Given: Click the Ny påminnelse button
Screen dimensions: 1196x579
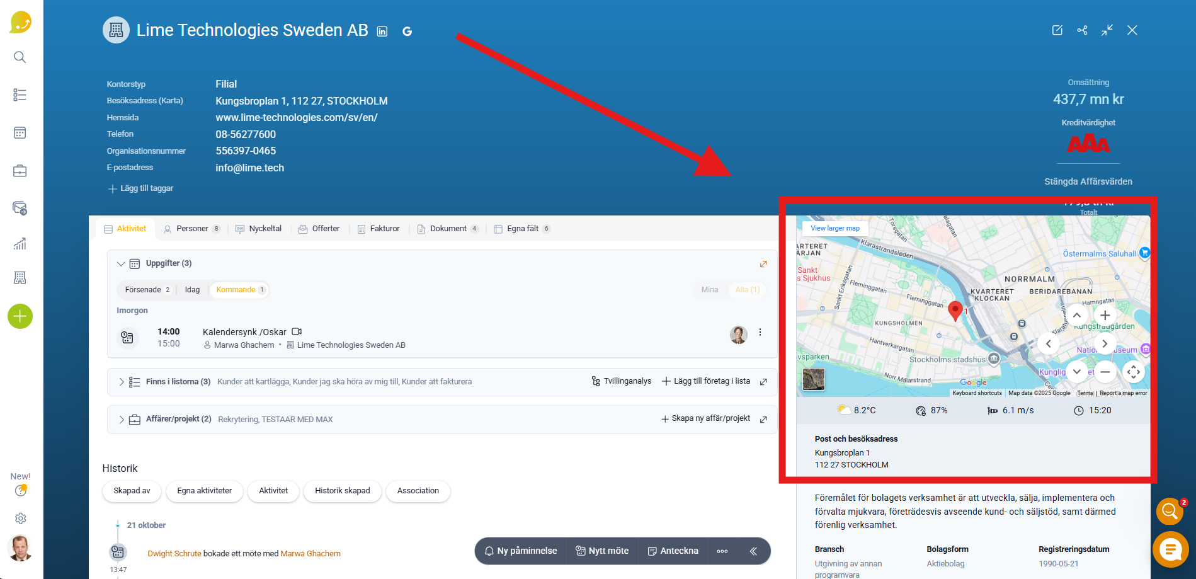Looking at the screenshot, I should (x=521, y=551).
